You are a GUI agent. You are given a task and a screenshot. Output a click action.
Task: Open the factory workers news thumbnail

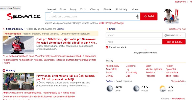18,81
